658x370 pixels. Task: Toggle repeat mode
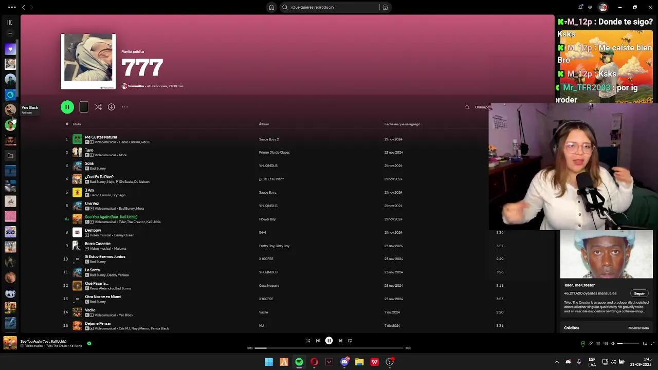[x=350, y=341]
